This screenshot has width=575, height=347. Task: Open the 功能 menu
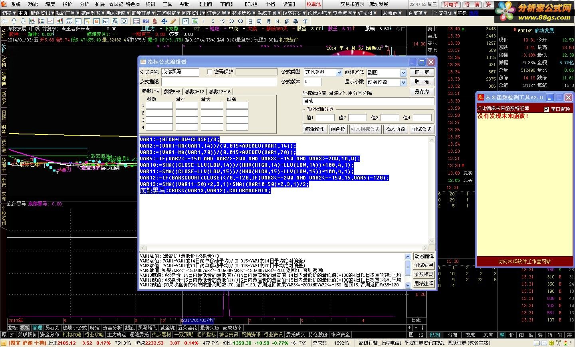tap(33, 4)
